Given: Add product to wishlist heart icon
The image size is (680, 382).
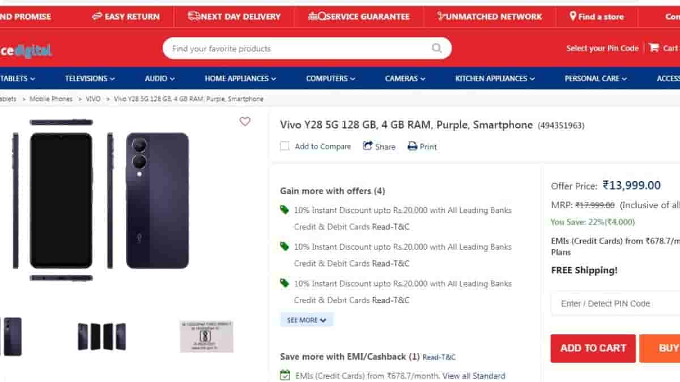Looking at the screenshot, I should (245, 122).
